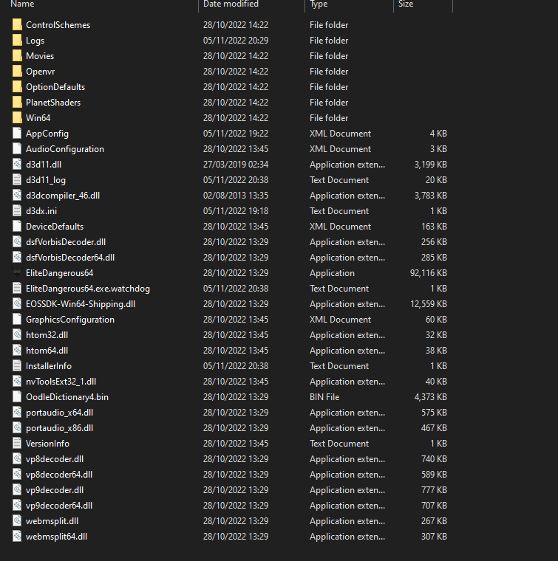Viewport: 558px width, 561px height.
Task: Select the Movies folder icon
Action: point(17,56)
